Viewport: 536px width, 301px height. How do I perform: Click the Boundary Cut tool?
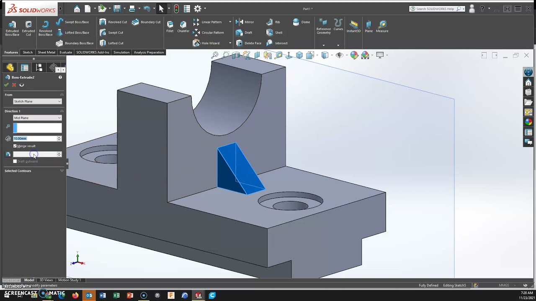[x=146, y=22]
